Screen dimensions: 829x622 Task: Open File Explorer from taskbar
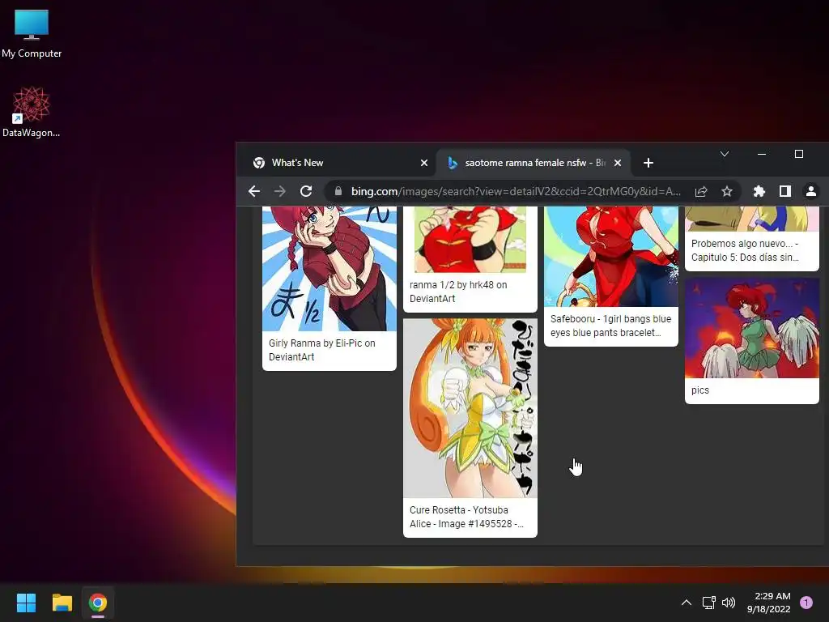coord(62,603)
